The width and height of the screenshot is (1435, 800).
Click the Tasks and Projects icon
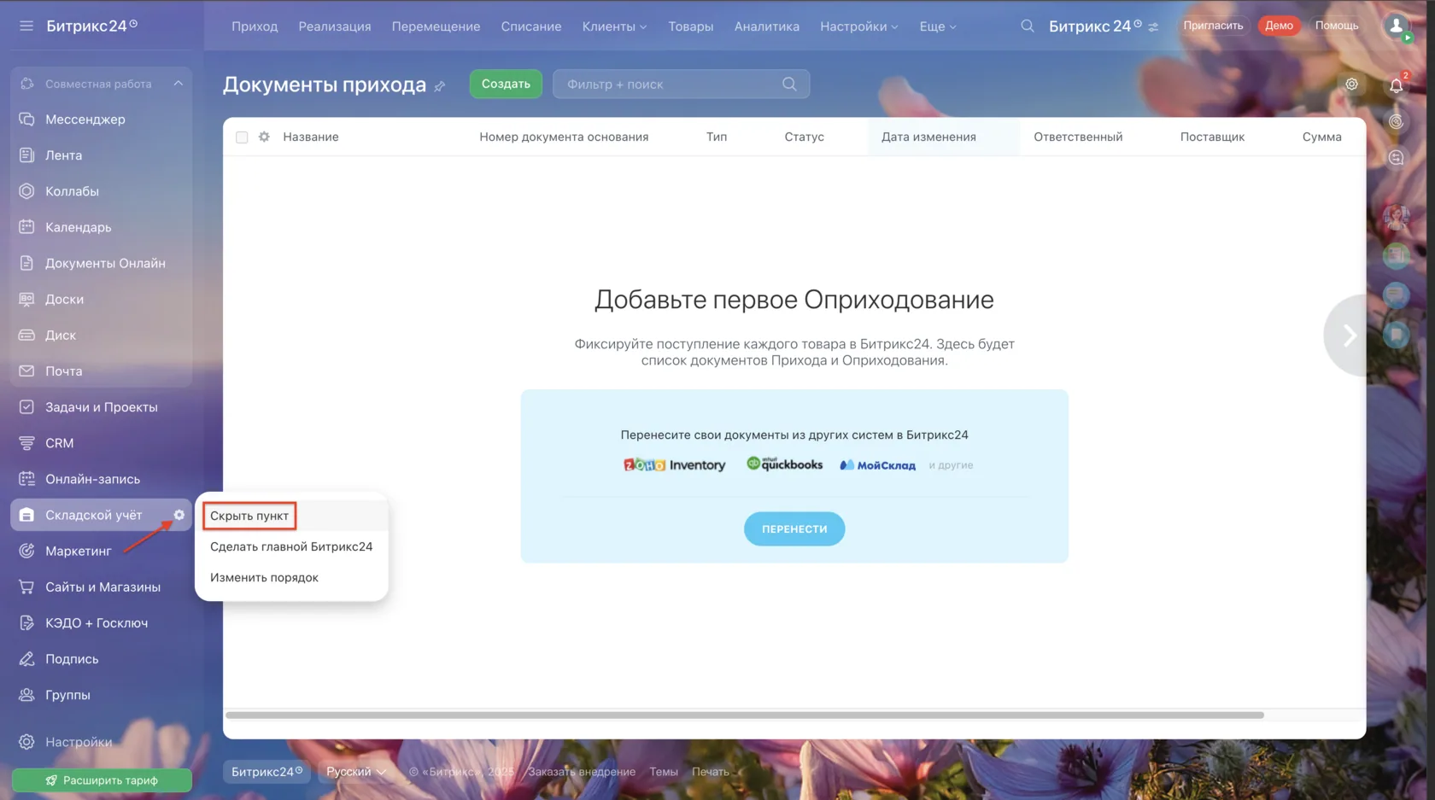[26, 407]
